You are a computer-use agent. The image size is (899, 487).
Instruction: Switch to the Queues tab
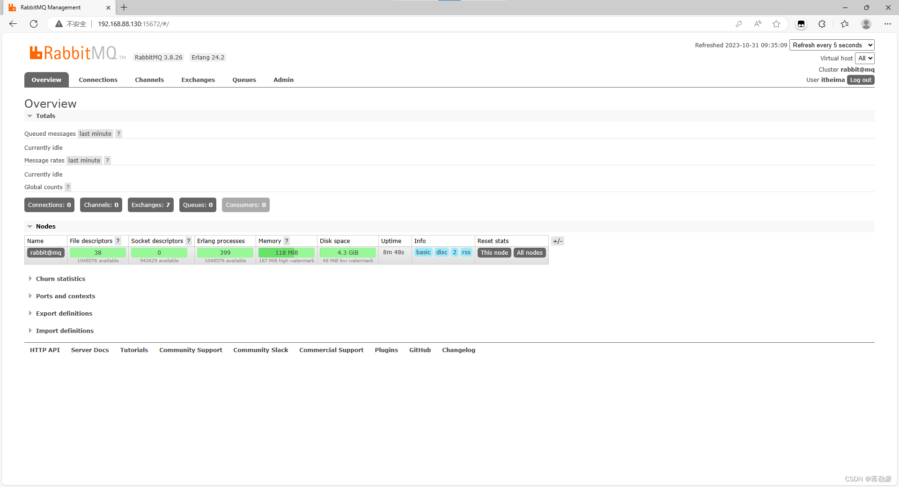click(244, 80)
